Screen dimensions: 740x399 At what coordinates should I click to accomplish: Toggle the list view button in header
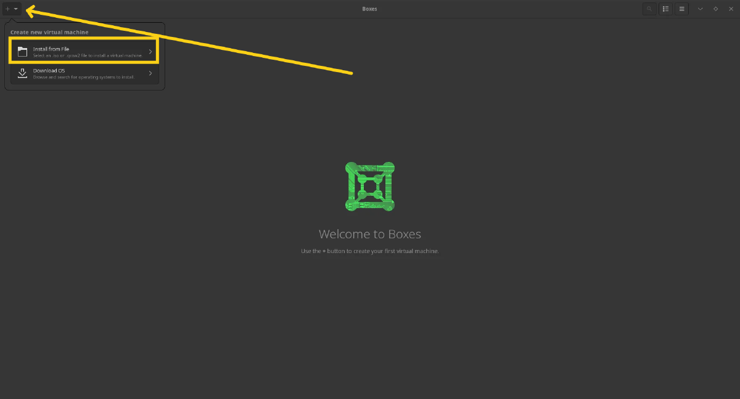coord(665,9)
